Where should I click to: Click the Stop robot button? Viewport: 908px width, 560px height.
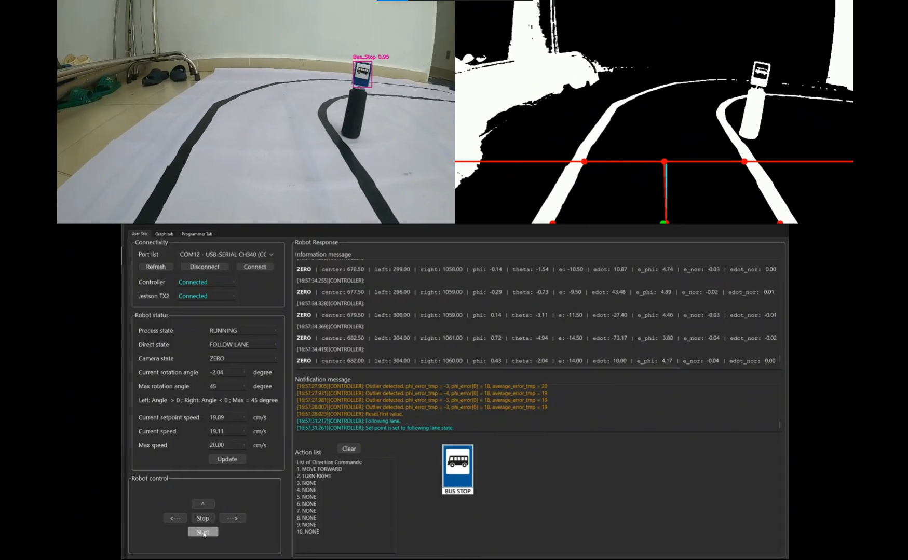coord(203,518)
